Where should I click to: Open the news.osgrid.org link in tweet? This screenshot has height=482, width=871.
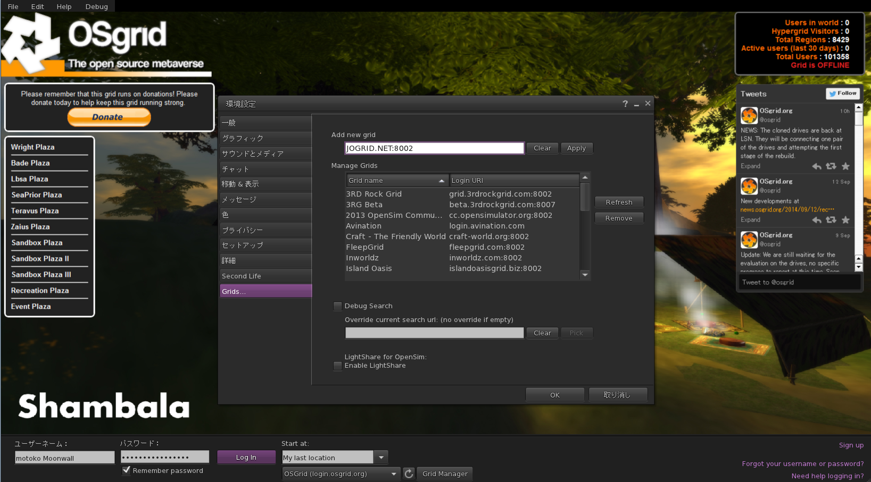[787, 209]
